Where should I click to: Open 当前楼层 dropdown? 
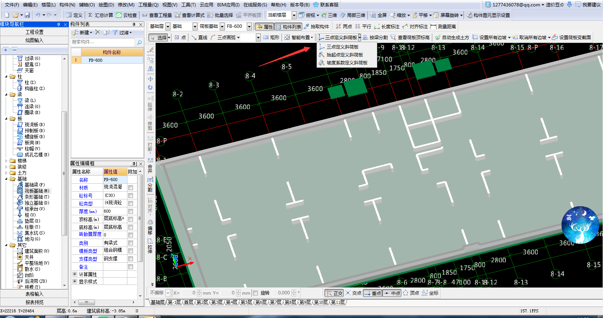[294, 15]
